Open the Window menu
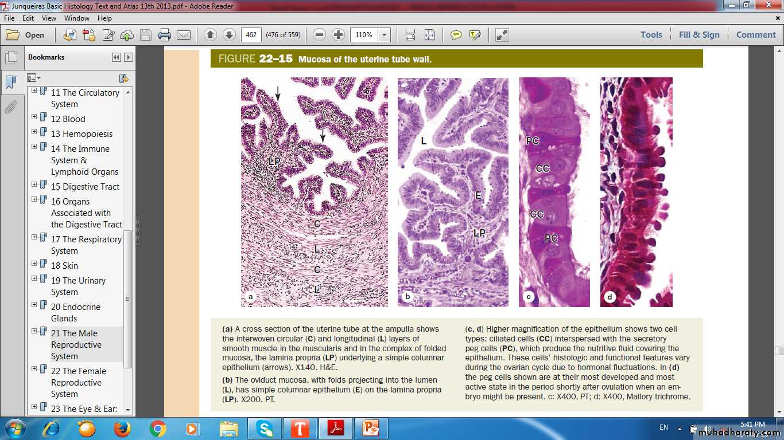 [x=76, y=18]
